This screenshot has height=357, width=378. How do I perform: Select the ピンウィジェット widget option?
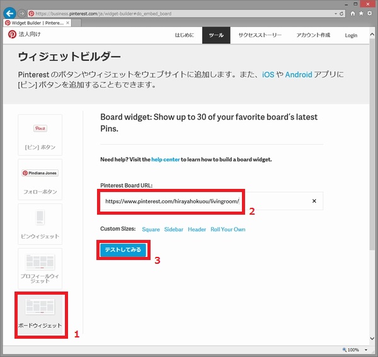click(40, 224)
